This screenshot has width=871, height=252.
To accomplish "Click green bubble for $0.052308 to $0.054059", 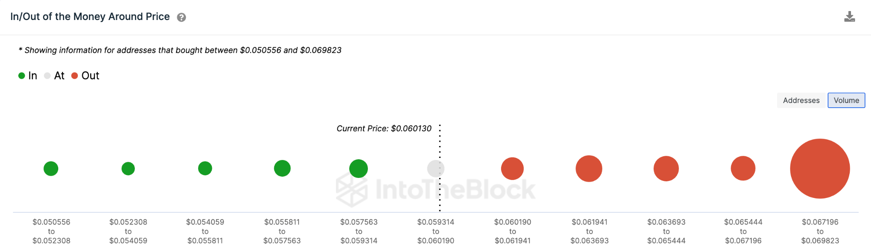I will pos(128,169).
